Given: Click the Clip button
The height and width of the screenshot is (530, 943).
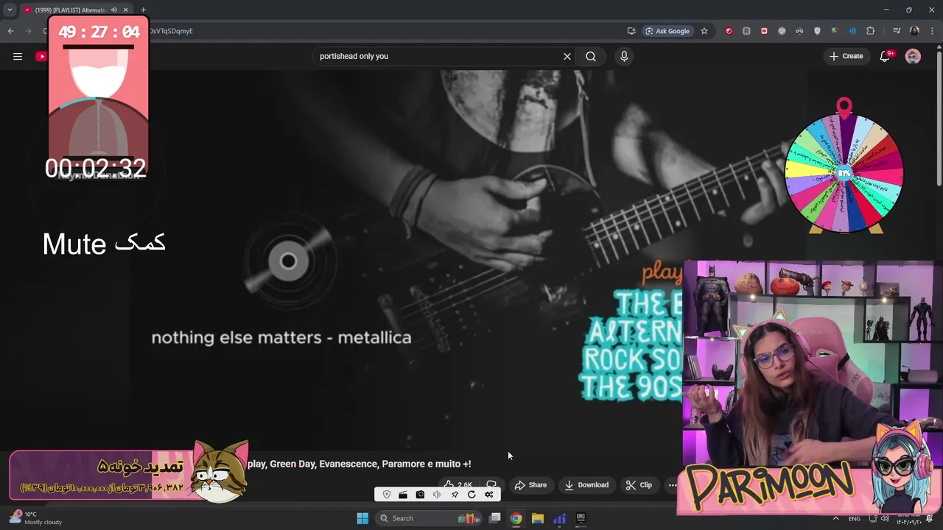Looking at the screenshot, I should coord(639,485).
